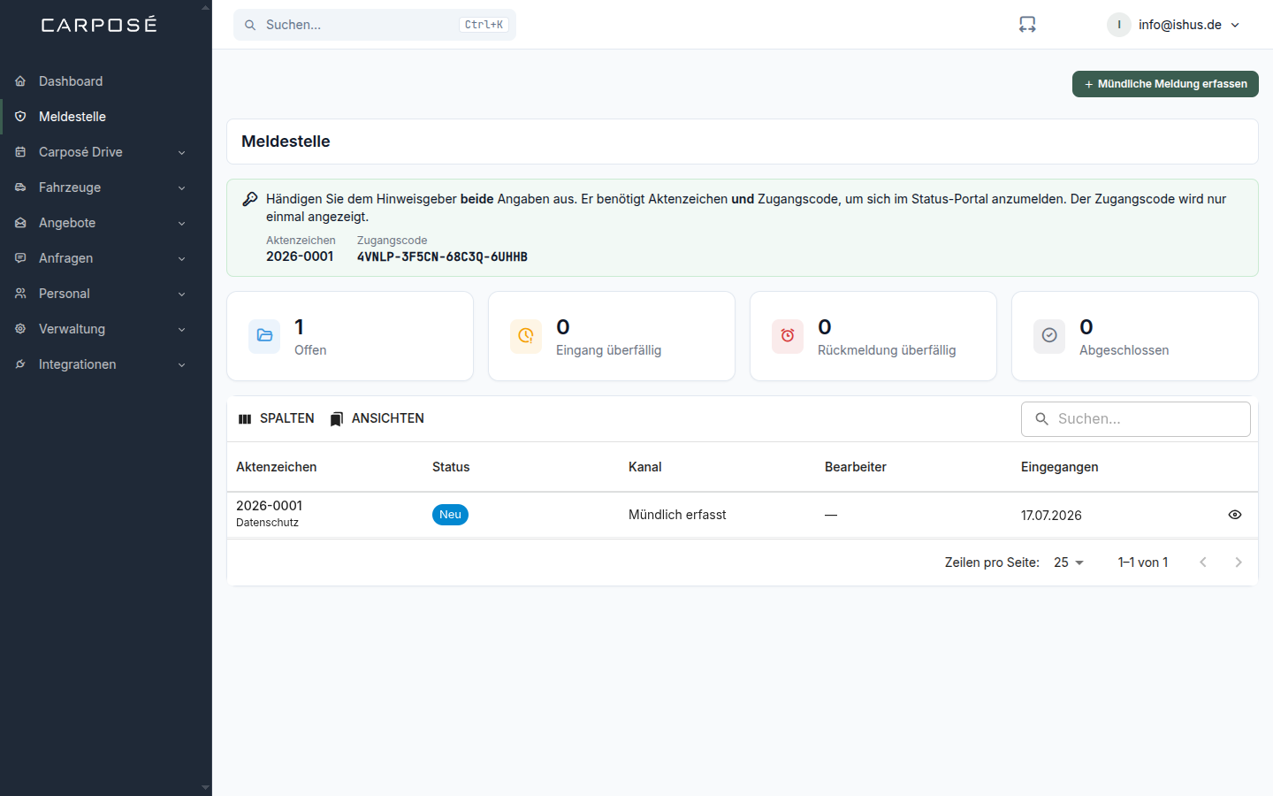Click the user avatar with letter I
The width and height of the screenshot is (1273, 796).
[x=1119, y=25]
